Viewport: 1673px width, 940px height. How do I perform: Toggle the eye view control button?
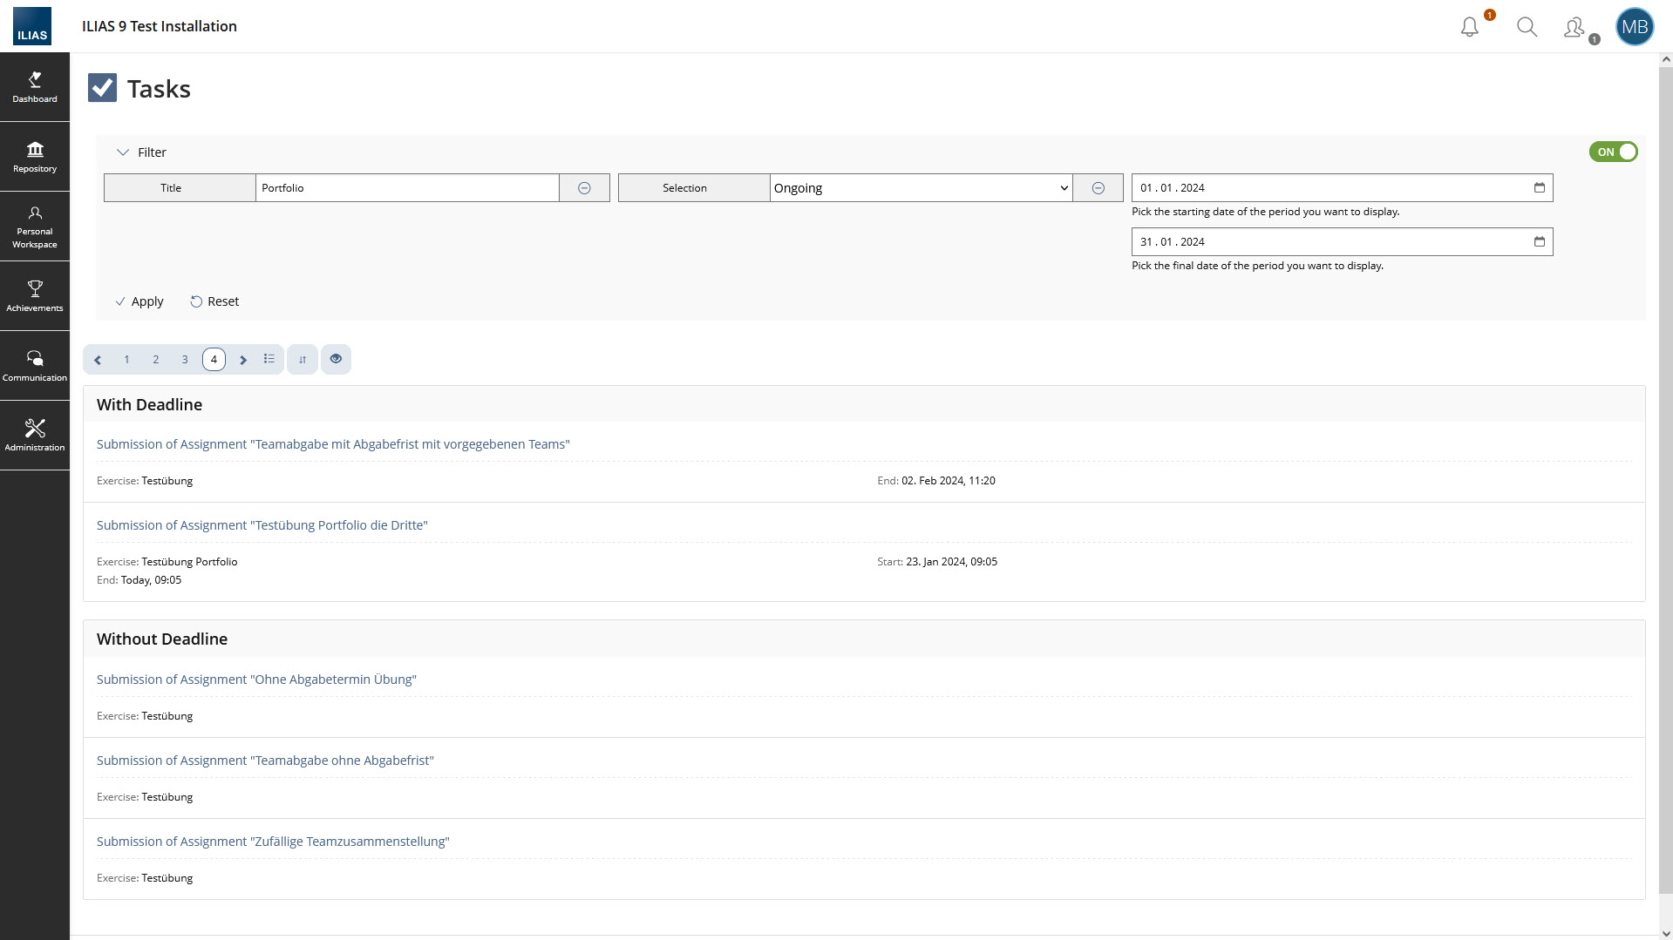336,360
